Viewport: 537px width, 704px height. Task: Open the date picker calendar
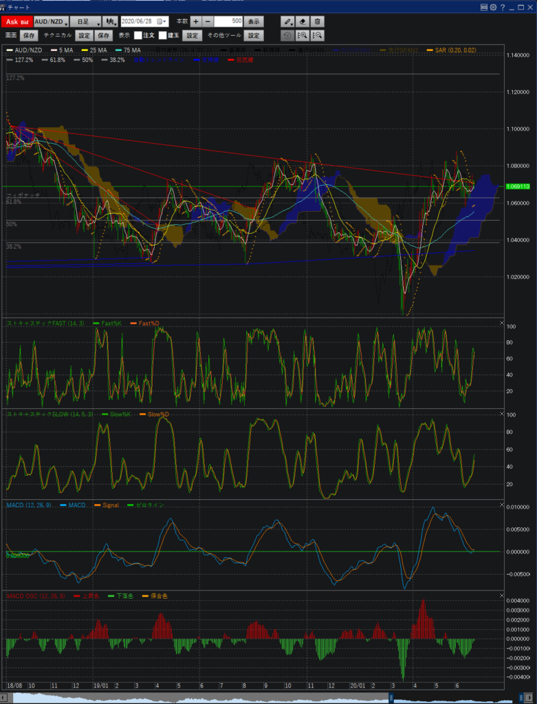(161, 21)
